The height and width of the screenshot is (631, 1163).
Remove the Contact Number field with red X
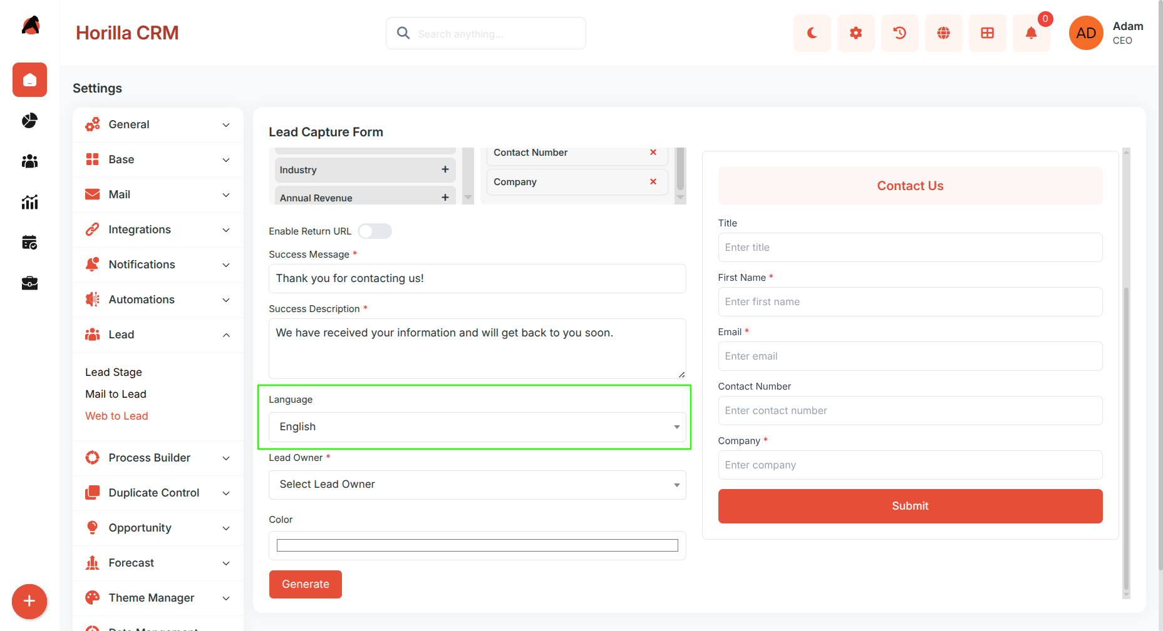point(653,152)
